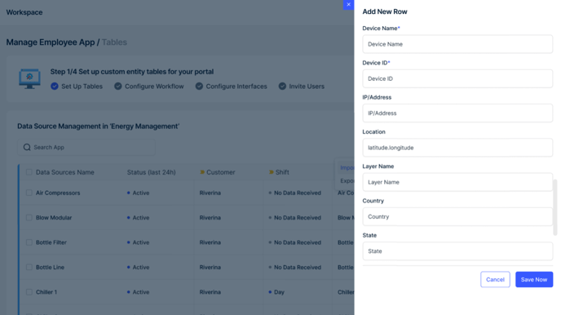Check the Air Compressors row checkbox

point(29,193)
